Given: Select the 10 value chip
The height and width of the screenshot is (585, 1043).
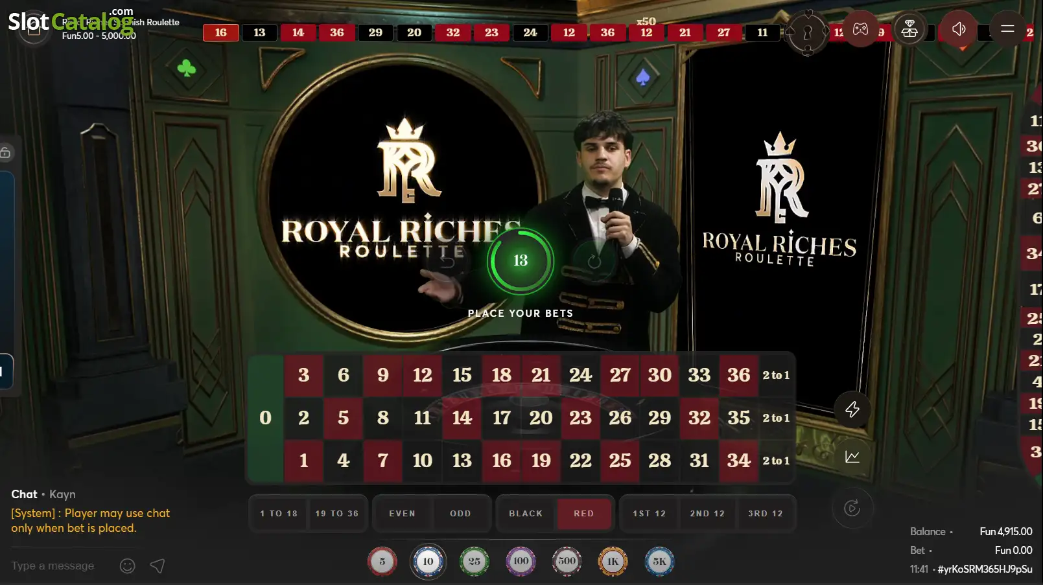Looking at the screenshot, I should pyautogui.click(x=428, y=562).
